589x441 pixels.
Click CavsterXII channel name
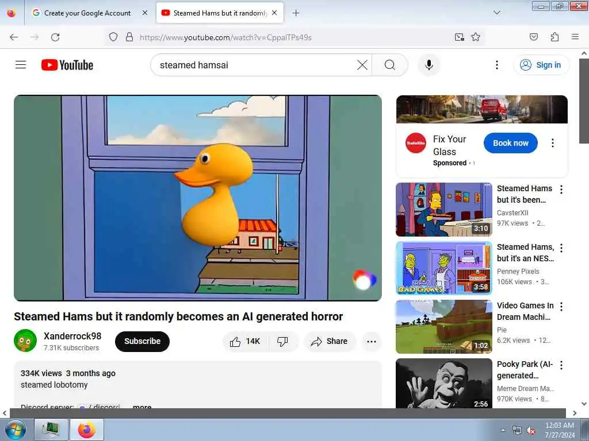(x=512, y=212)
